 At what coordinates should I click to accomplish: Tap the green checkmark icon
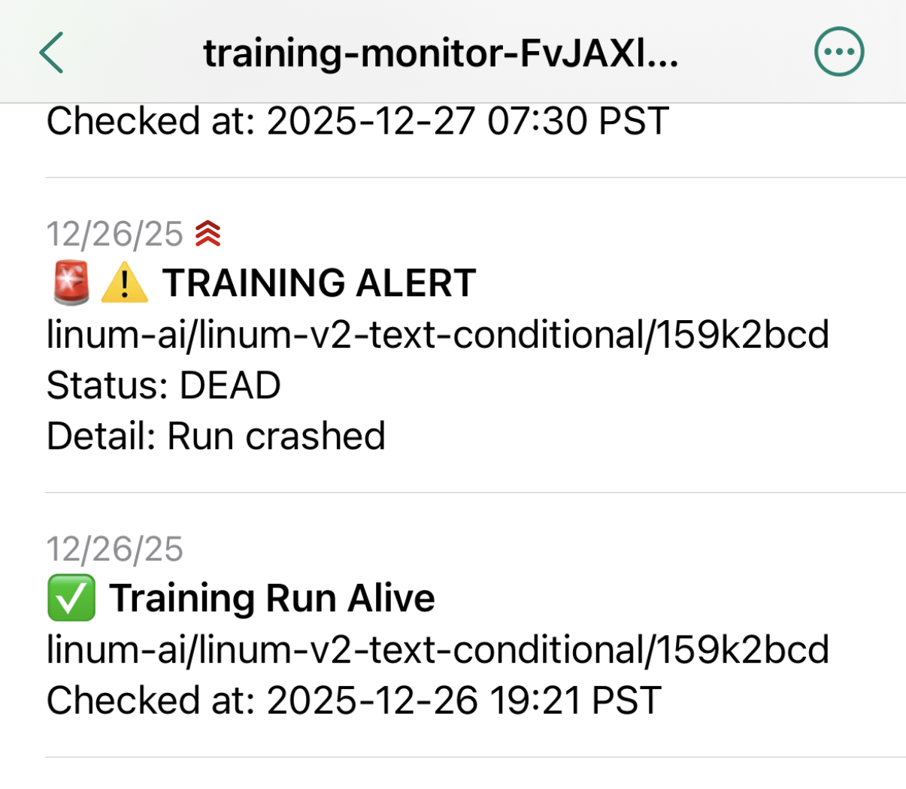click(71, 598)
